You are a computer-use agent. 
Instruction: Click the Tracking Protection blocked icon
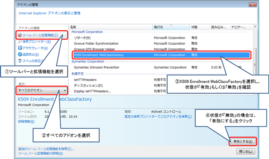20,54
